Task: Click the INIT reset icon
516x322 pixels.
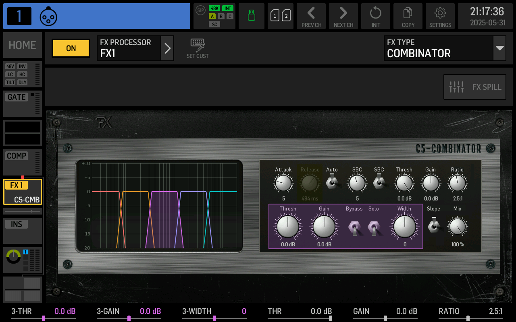Action: (376, 16)
